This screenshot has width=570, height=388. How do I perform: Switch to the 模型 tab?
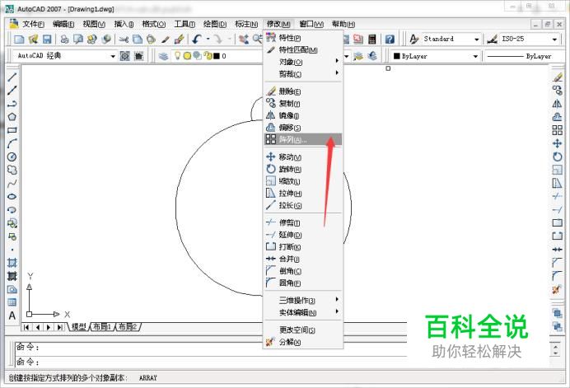[x=78, y=326]
